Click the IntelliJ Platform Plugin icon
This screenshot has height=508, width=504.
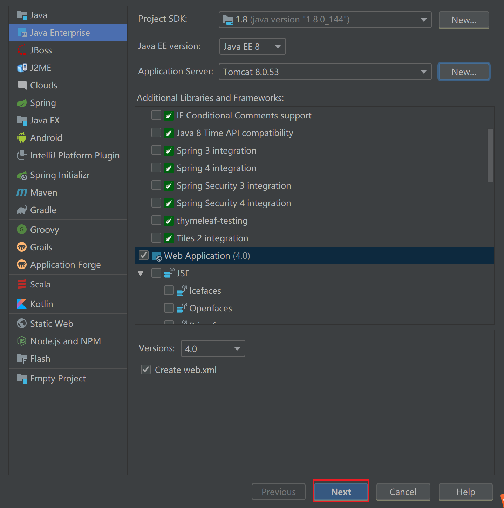point(22,155)
